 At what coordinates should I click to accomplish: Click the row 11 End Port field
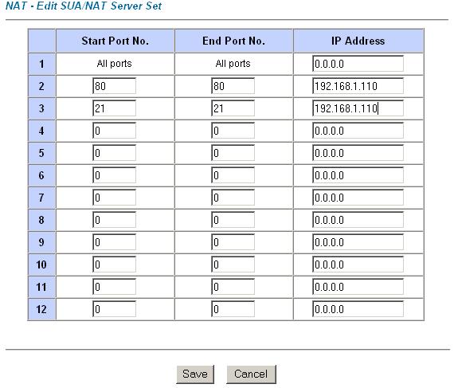233,287
